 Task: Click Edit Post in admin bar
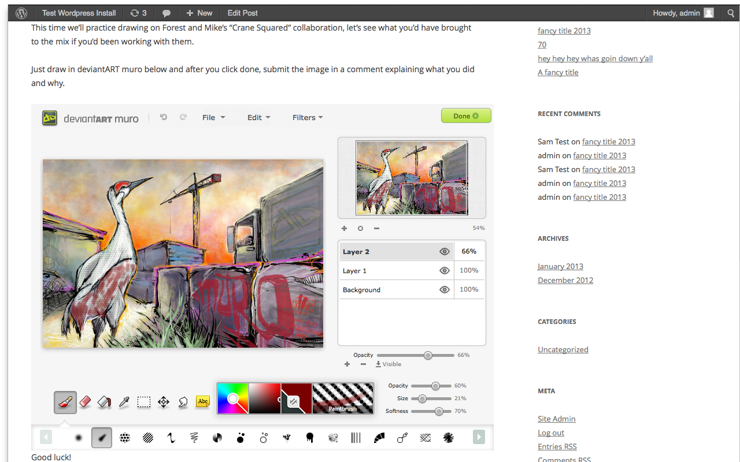click(243, 13)
